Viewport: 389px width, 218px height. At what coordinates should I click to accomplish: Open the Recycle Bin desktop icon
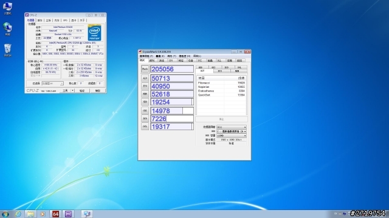(7, 50)
